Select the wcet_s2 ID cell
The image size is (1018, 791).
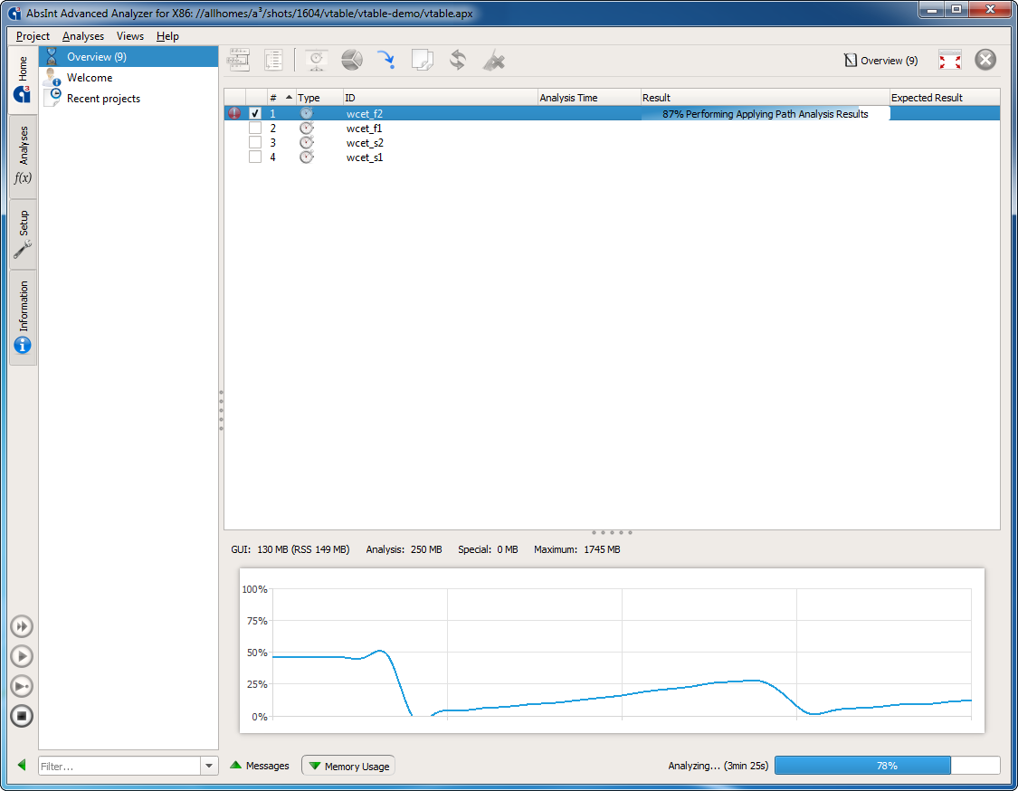(x=440, y=142)
